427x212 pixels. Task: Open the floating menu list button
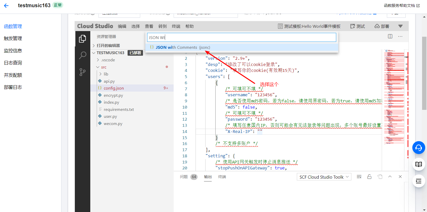419,181
